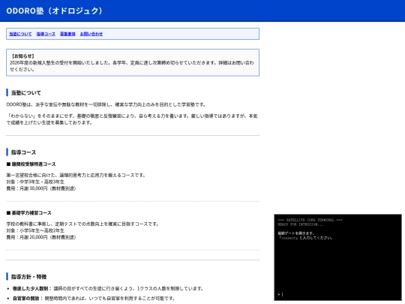Open the お問い合わせ navigation link

click(x=91, y=34)
